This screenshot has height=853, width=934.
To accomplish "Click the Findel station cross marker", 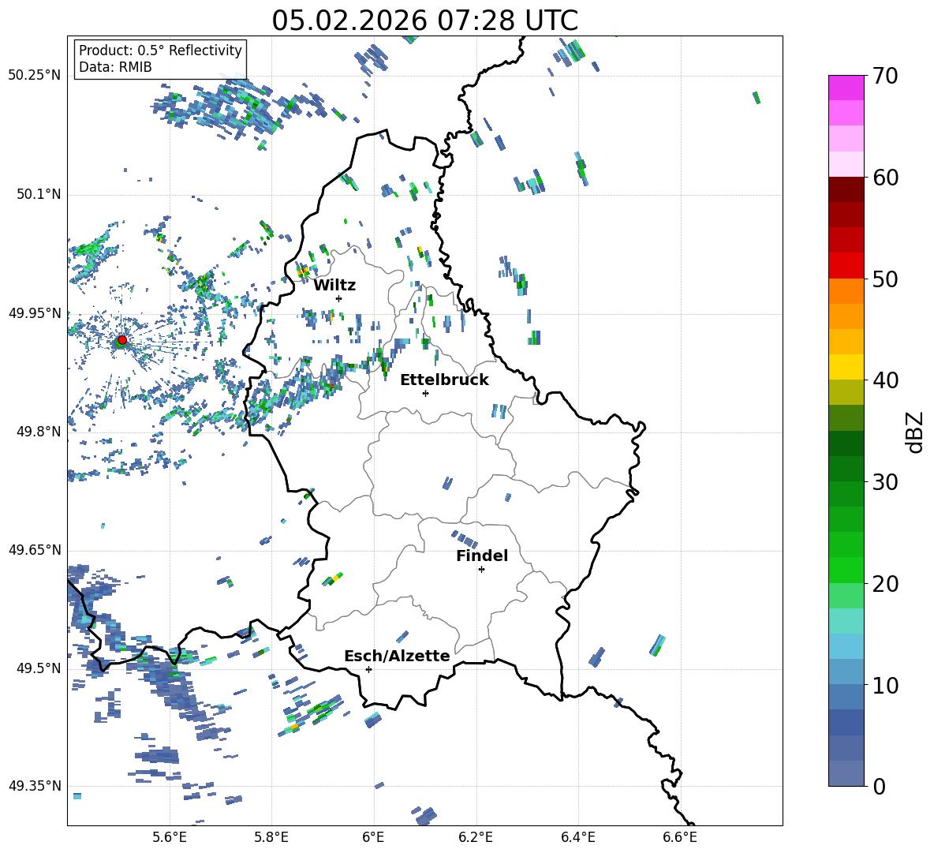I will [x=481, y=570].
